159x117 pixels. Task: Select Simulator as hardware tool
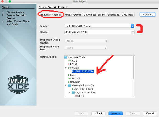pos(75,82)
